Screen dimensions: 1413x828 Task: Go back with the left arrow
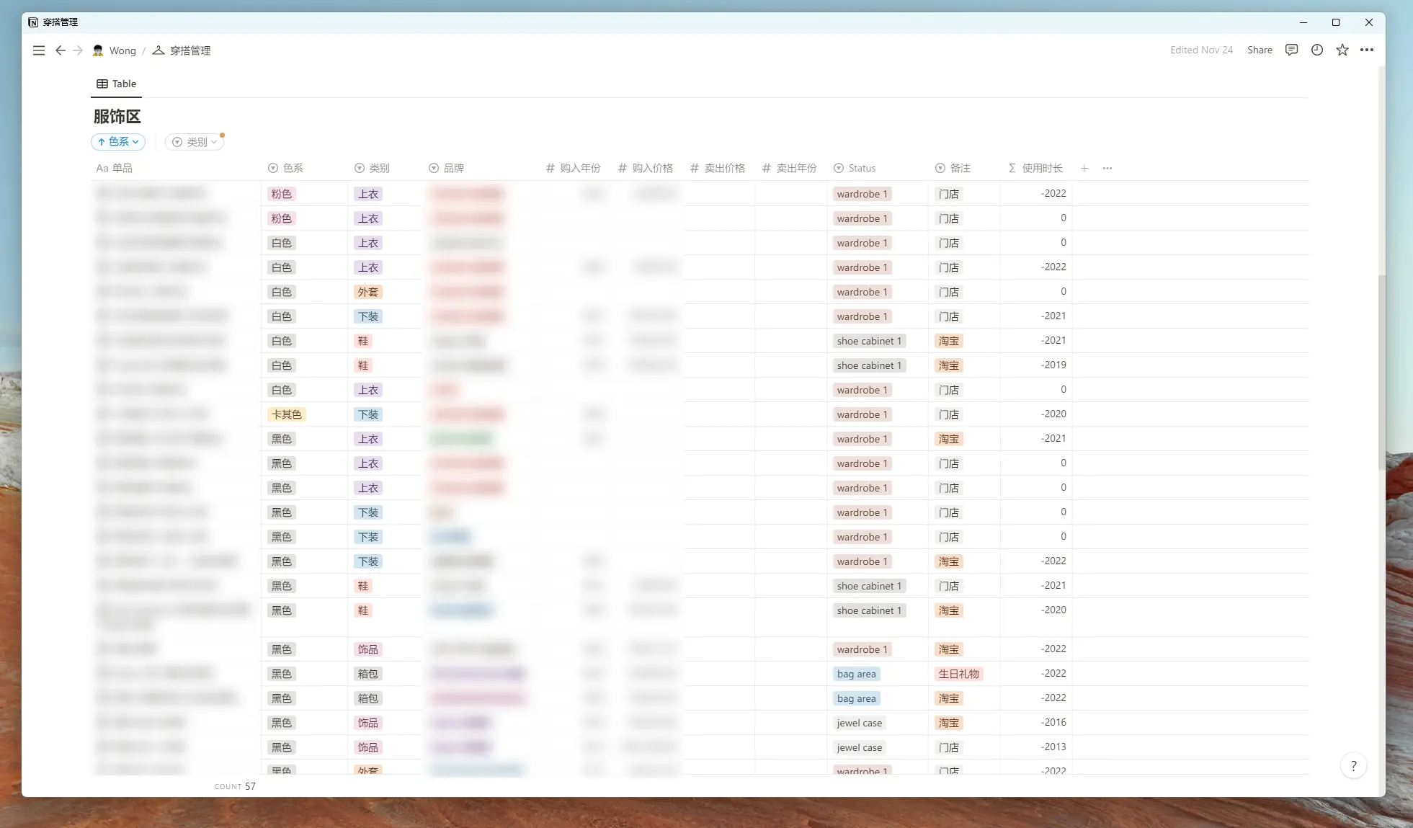coord(61,50)
